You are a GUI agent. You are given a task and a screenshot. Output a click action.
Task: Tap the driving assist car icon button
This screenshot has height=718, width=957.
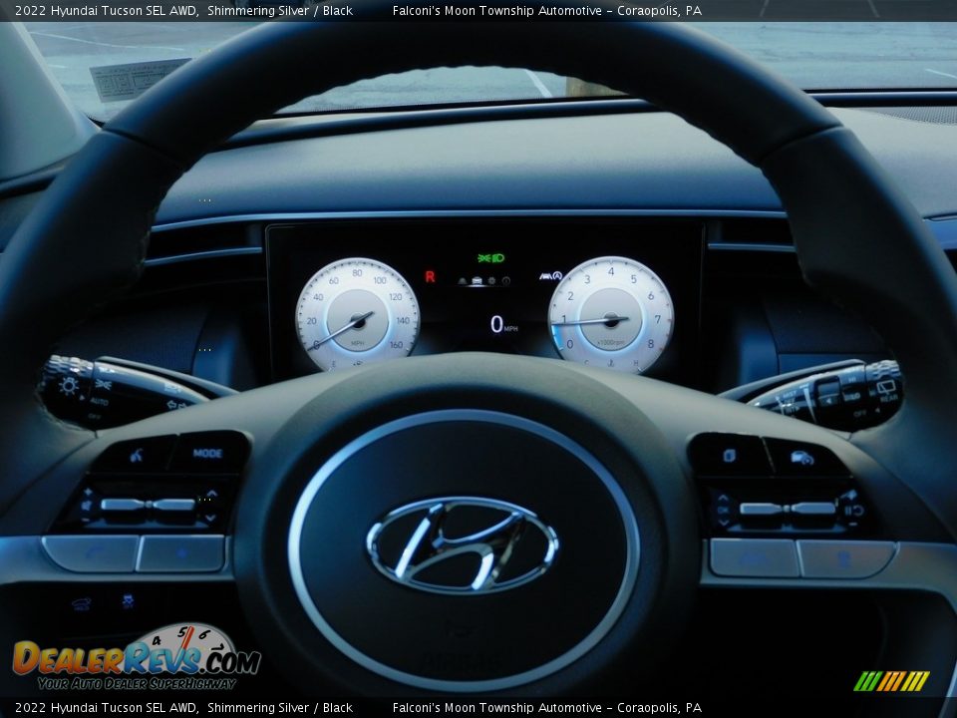point(801,458)
